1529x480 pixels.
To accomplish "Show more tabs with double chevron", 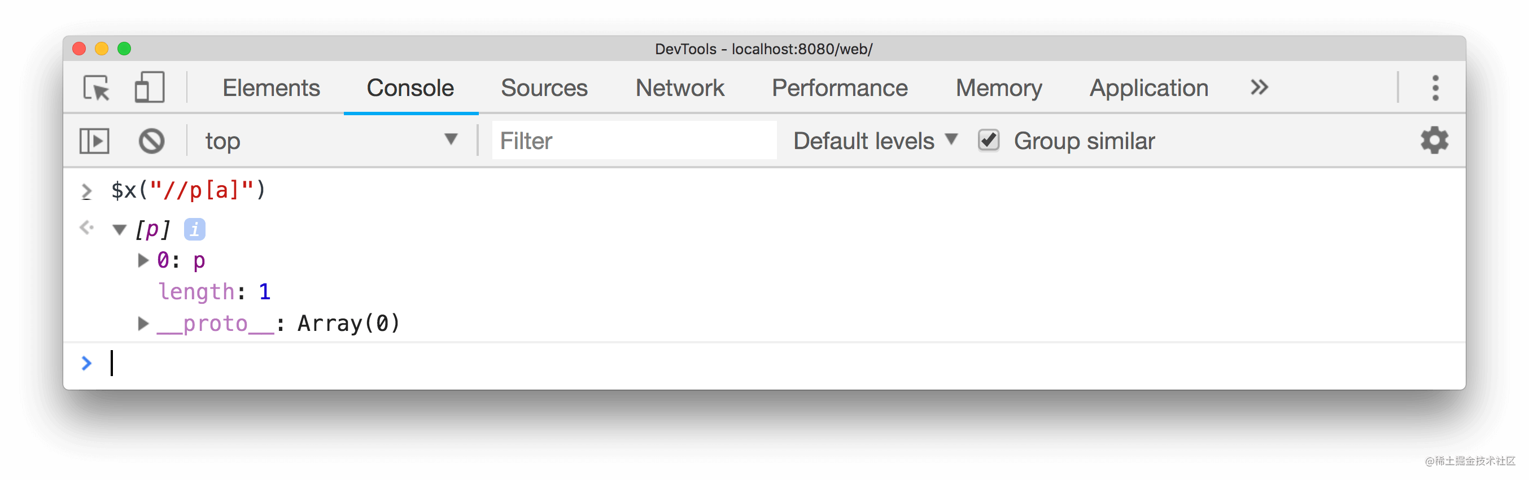I will [1259, 87].
